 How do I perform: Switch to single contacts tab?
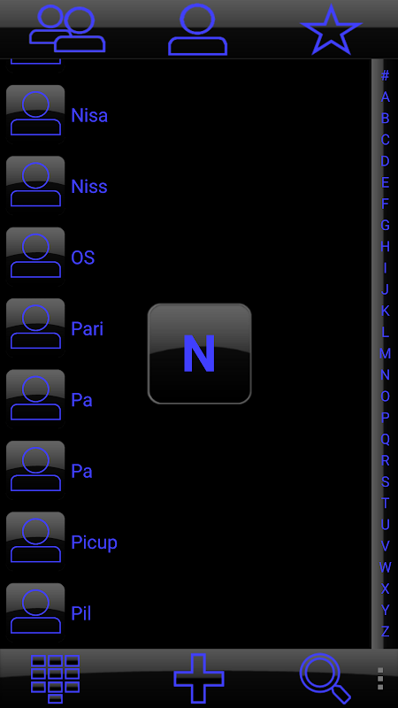(x=197, y=30)
